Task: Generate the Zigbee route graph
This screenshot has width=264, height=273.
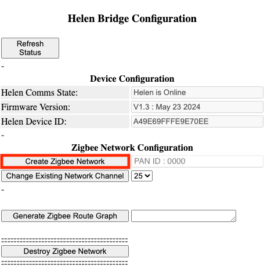Action: [65, 216]
